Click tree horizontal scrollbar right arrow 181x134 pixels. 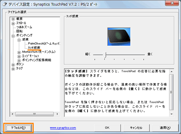57,114
